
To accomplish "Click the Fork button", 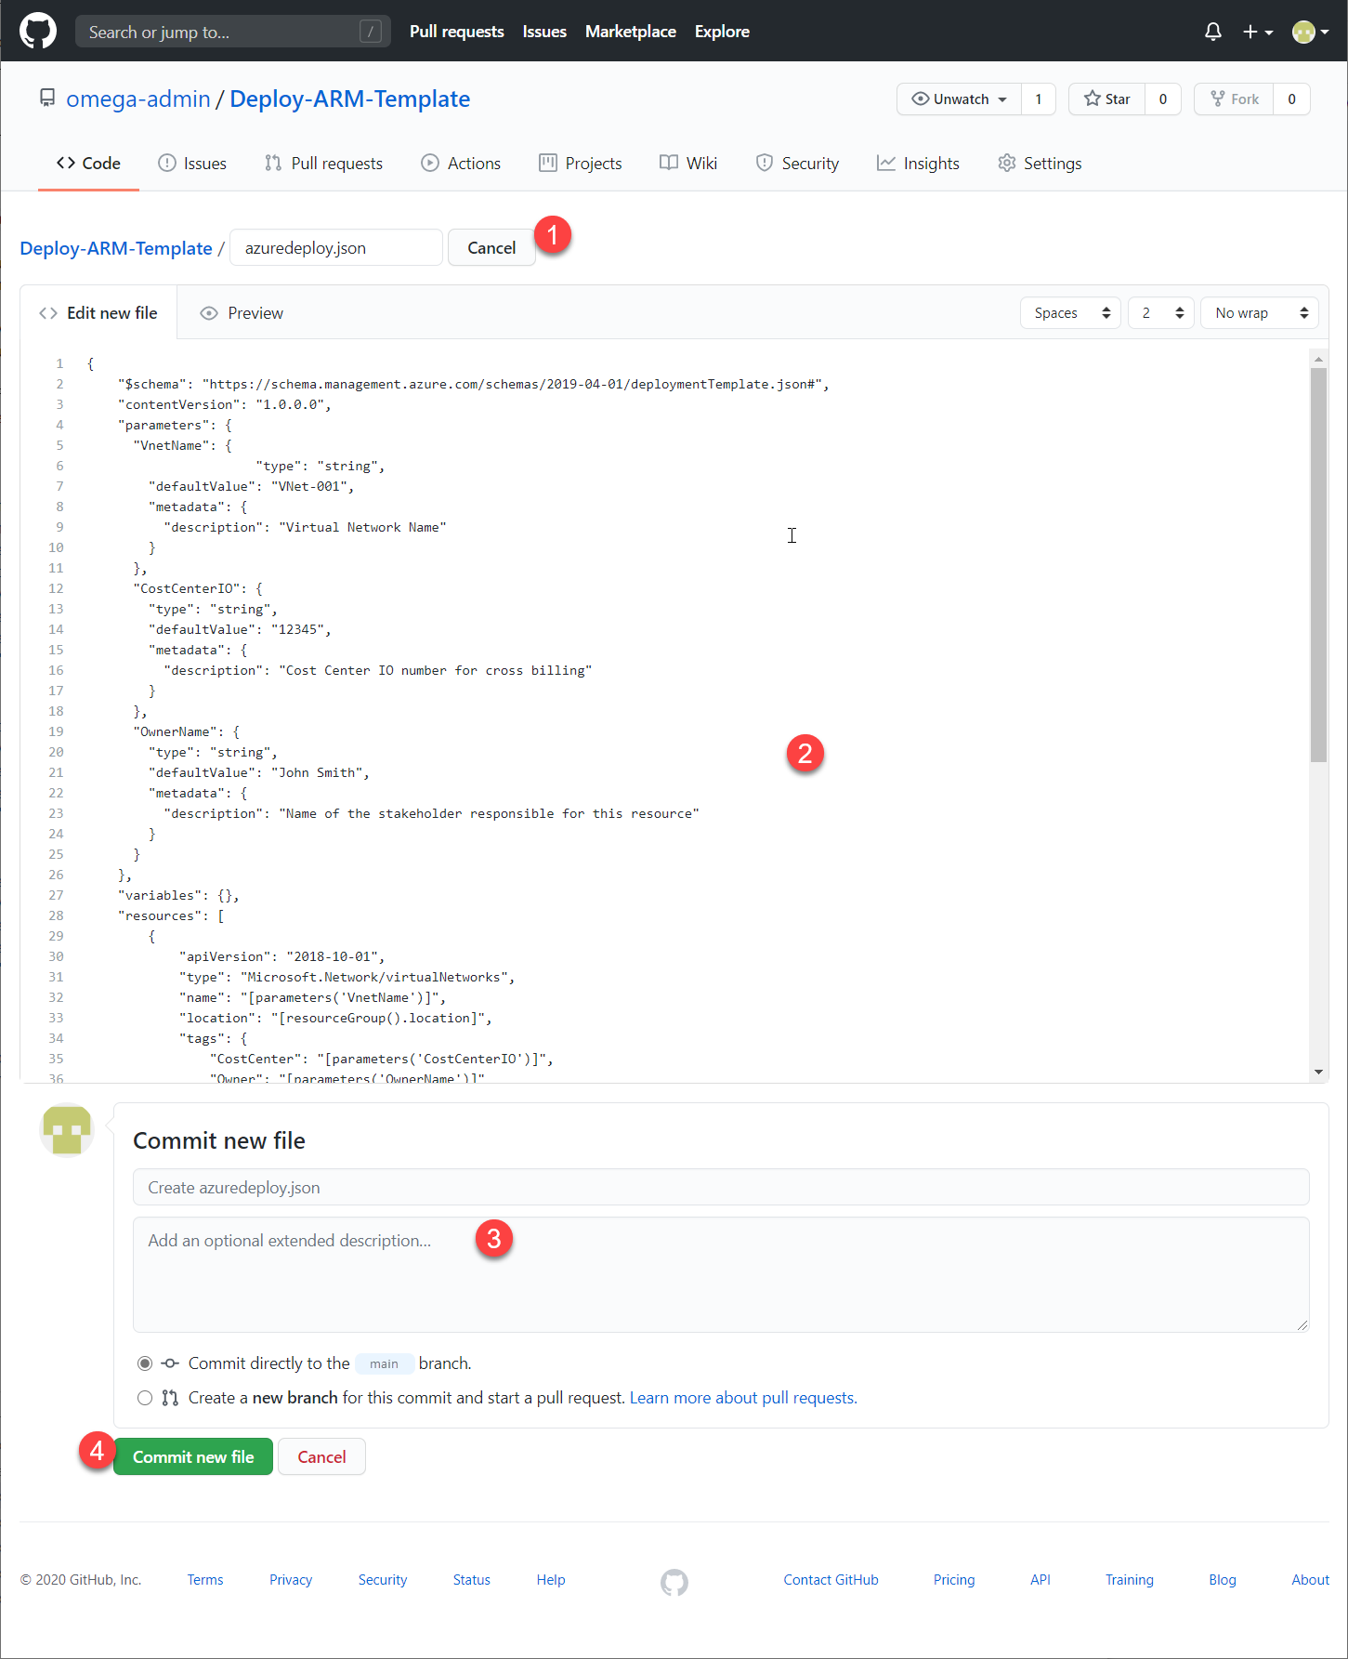I will coord(1235,99).
